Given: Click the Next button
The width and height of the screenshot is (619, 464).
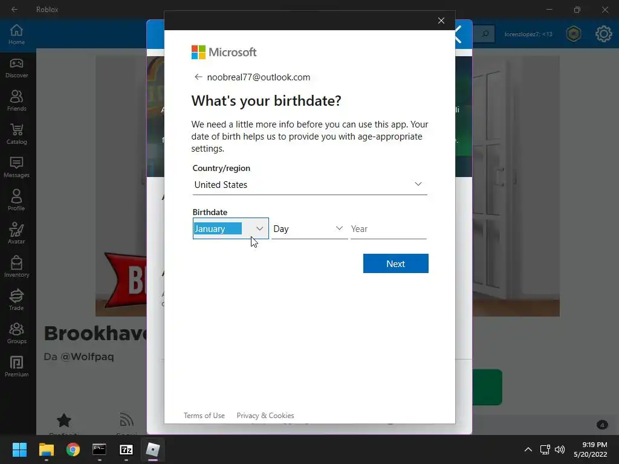Looking at the screenshot, I should tap(395, 263).
